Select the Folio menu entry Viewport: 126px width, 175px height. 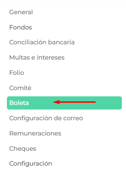17,73
